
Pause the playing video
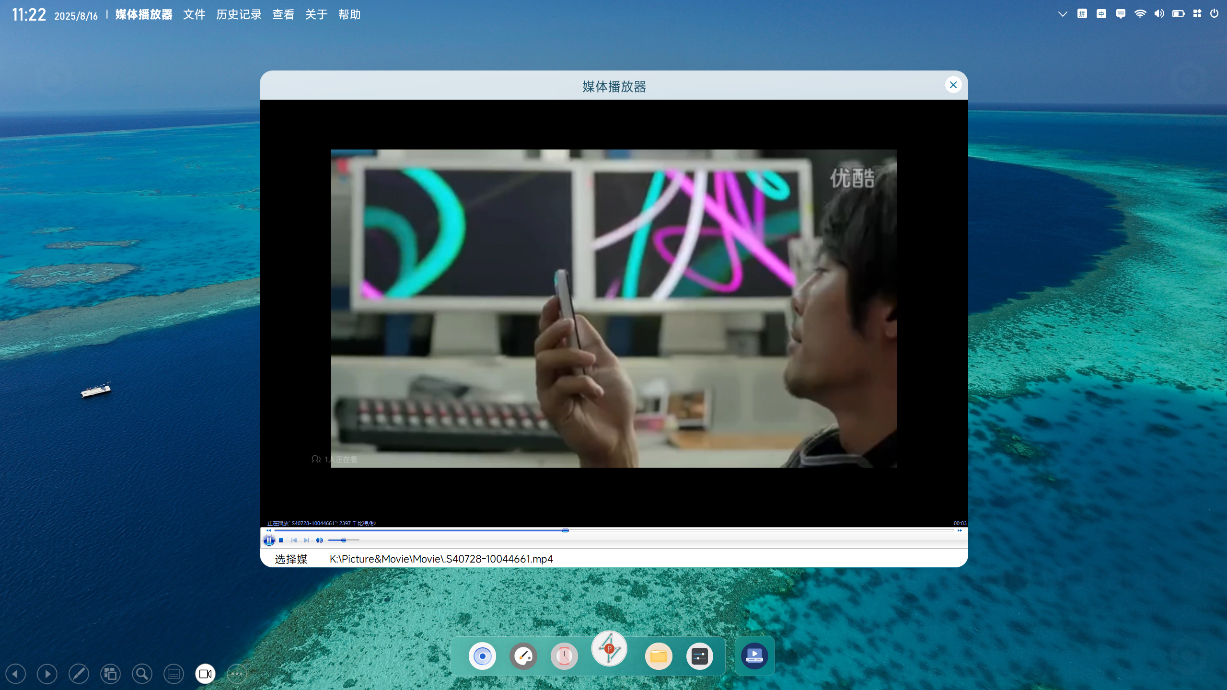pyautogui.click(x=269, y=540)
